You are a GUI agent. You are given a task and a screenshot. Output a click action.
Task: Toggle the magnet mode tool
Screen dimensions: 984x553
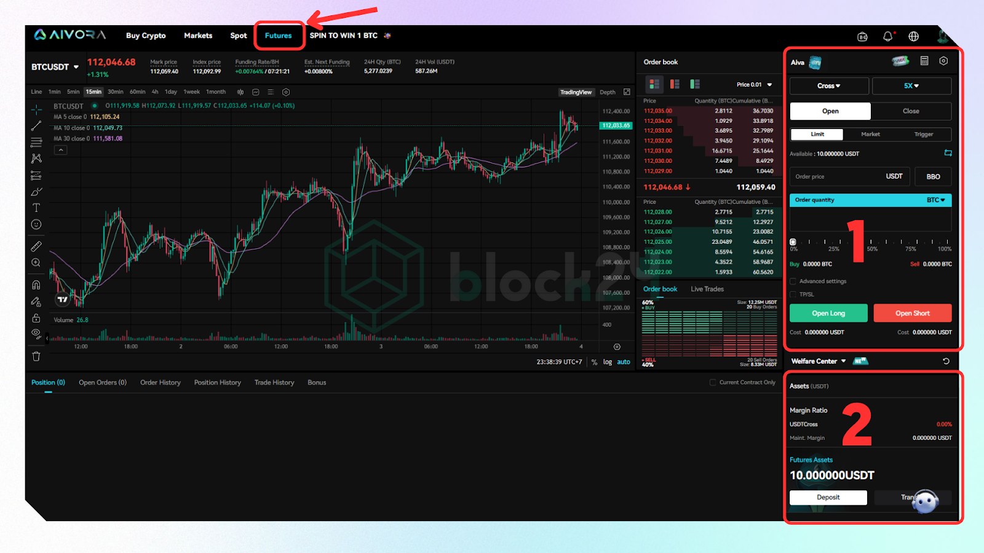coord(36,284)
